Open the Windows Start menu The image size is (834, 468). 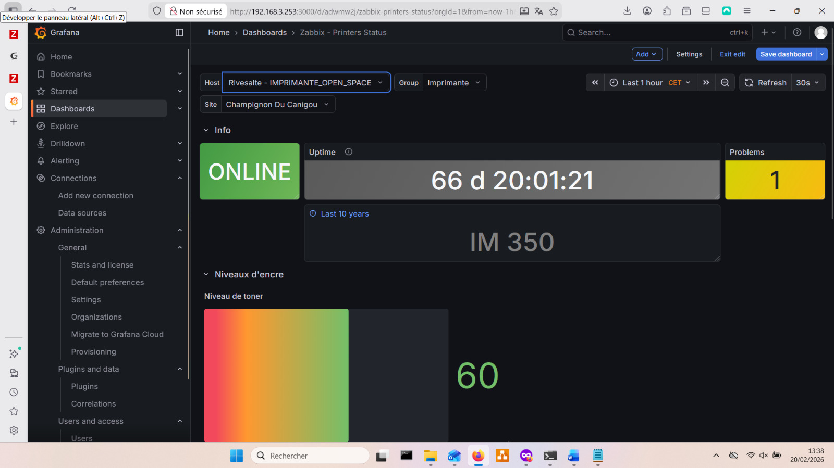point(237,456)
